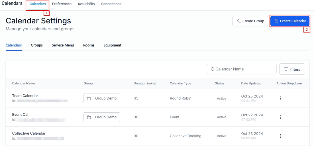Select the Groups sub-tab

(x=37, y=45)
